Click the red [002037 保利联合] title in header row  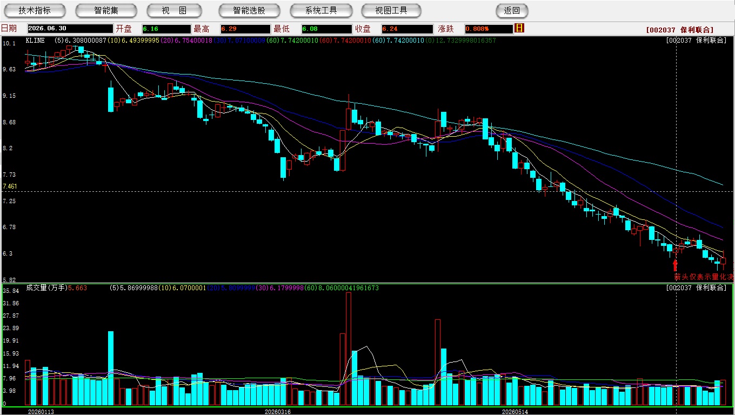coord(679,30)
